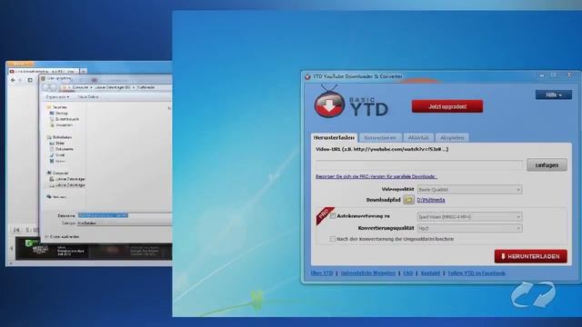Click the Video-URL input field

(x=419, y=165)
